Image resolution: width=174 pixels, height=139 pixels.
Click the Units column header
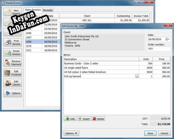pyautogui.click(x=146, y=59)
